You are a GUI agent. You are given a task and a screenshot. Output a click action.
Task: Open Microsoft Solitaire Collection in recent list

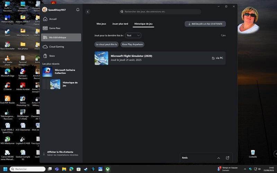click(x=61, y=72)
